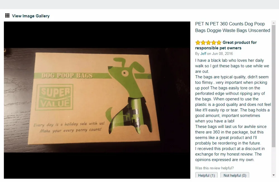Image resolution: width=279 pixels, height=182 pixels.
Task: Open the View Image Gallery link
Action: [x=31, y=16]
